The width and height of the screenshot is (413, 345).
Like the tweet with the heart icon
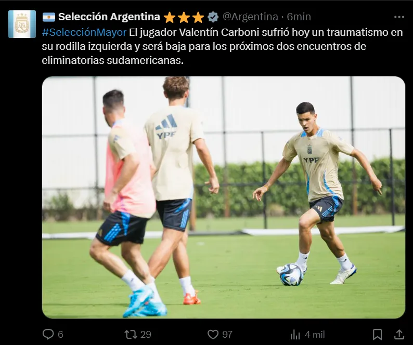[x=213, y=335]
